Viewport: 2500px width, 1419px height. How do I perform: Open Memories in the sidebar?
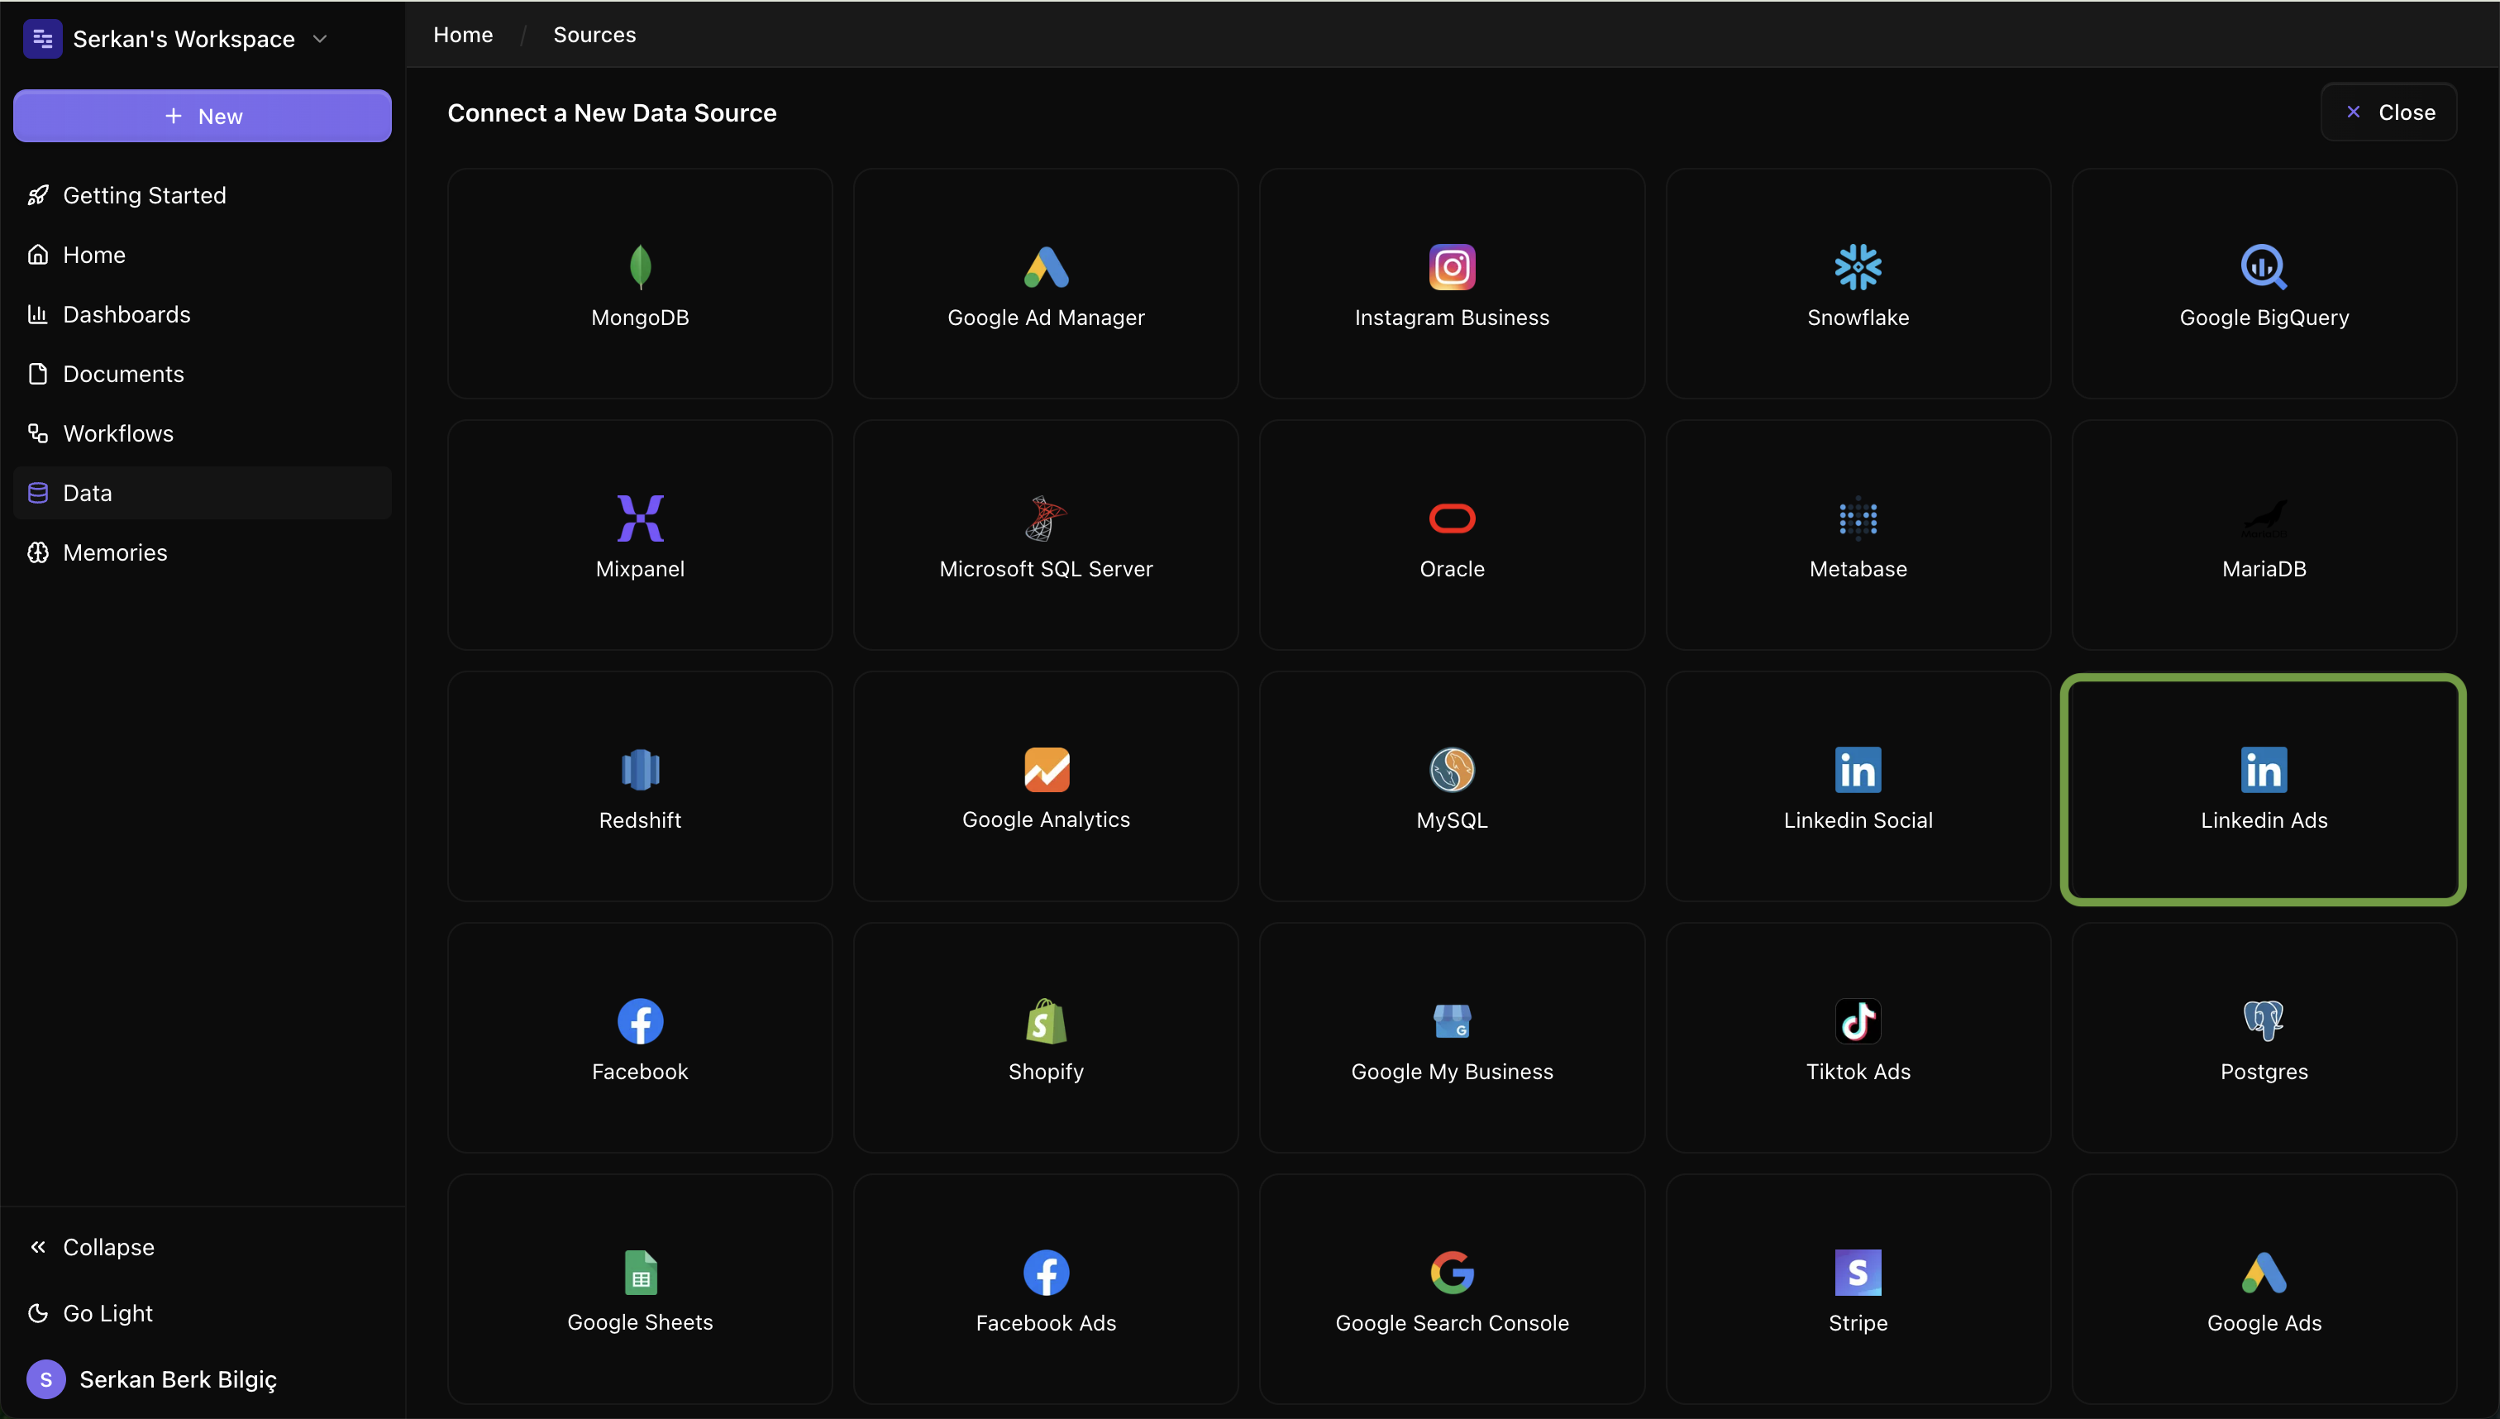point(202,552)
